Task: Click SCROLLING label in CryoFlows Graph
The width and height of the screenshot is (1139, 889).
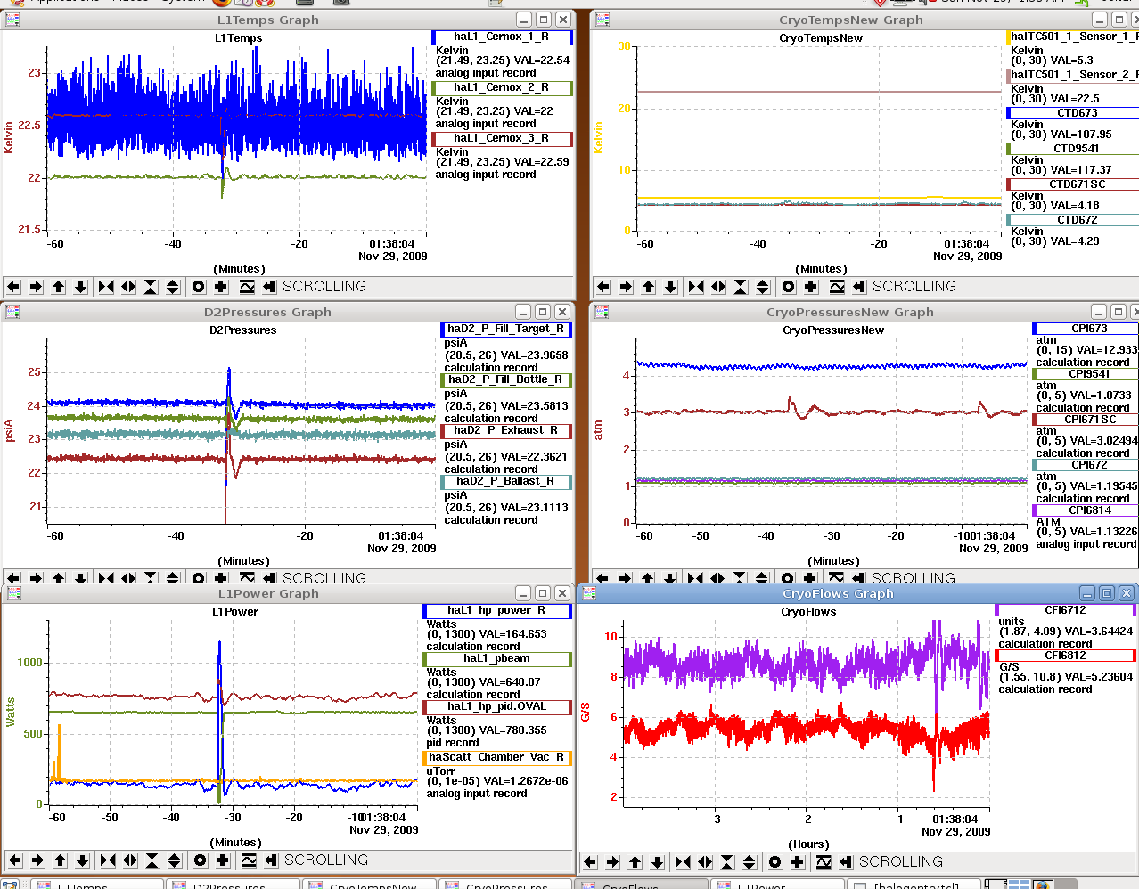Action: 901,862
